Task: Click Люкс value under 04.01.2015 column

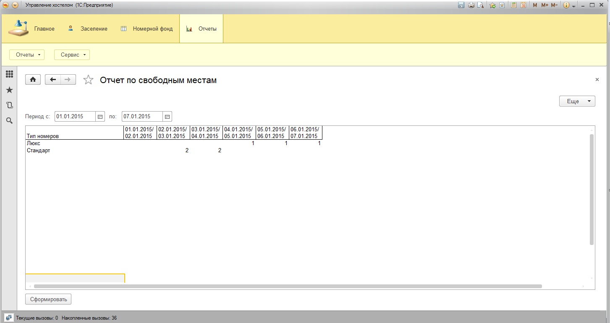Action: pos(253,143)
